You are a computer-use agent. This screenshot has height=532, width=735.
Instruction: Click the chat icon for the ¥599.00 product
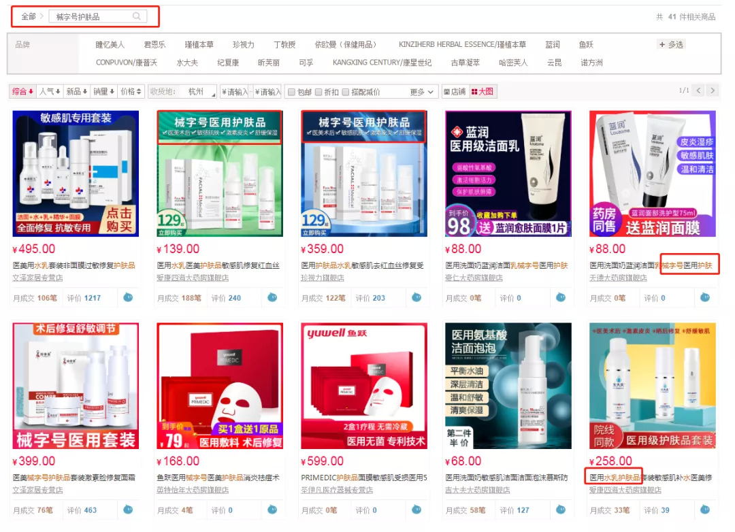tap(416, 510)
